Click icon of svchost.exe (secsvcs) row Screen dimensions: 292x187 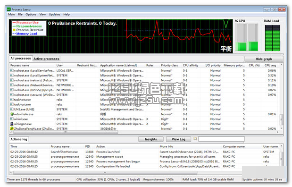pos(12,95)
